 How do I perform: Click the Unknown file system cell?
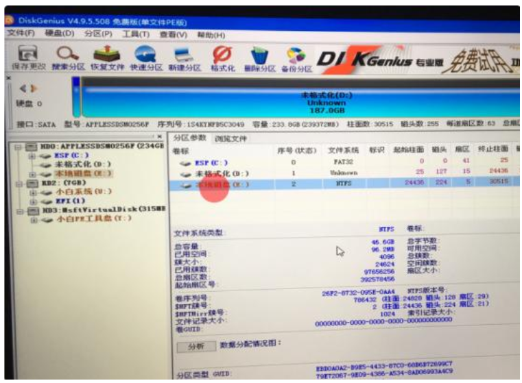pyautogui.click(x=344, y=173)
